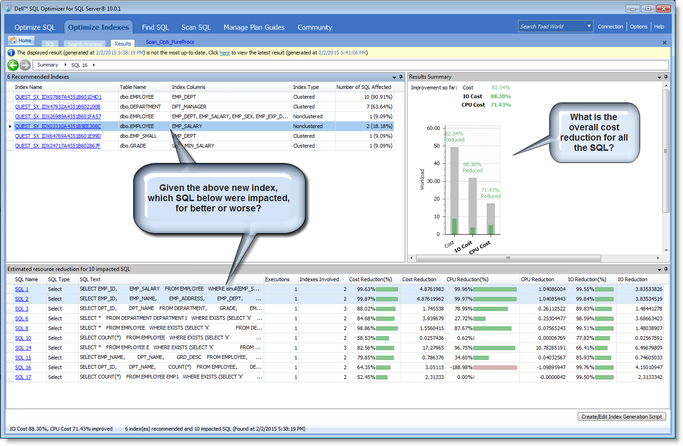683x446 pixels.
Task: Click the generation timestamp 2/2/2015 5:41:06 PM
Action: [342, 53]
